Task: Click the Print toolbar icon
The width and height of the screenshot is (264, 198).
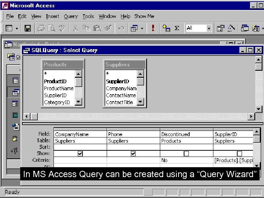Action: pos(41,28)
